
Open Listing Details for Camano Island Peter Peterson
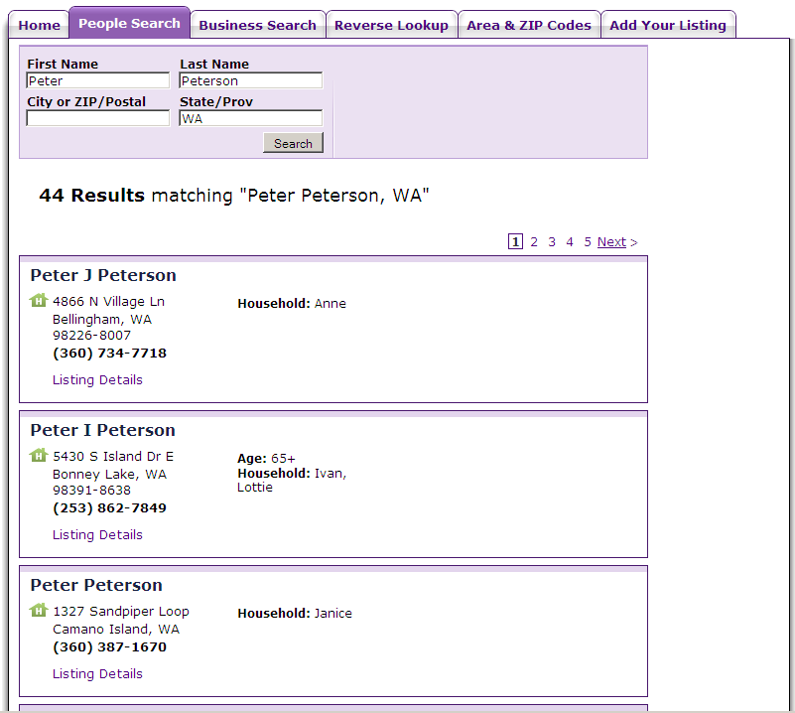coord(97,673)
